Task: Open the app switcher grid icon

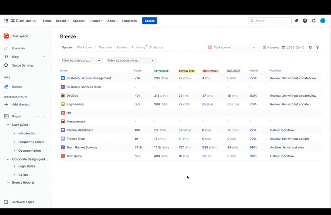Action: 6,21
